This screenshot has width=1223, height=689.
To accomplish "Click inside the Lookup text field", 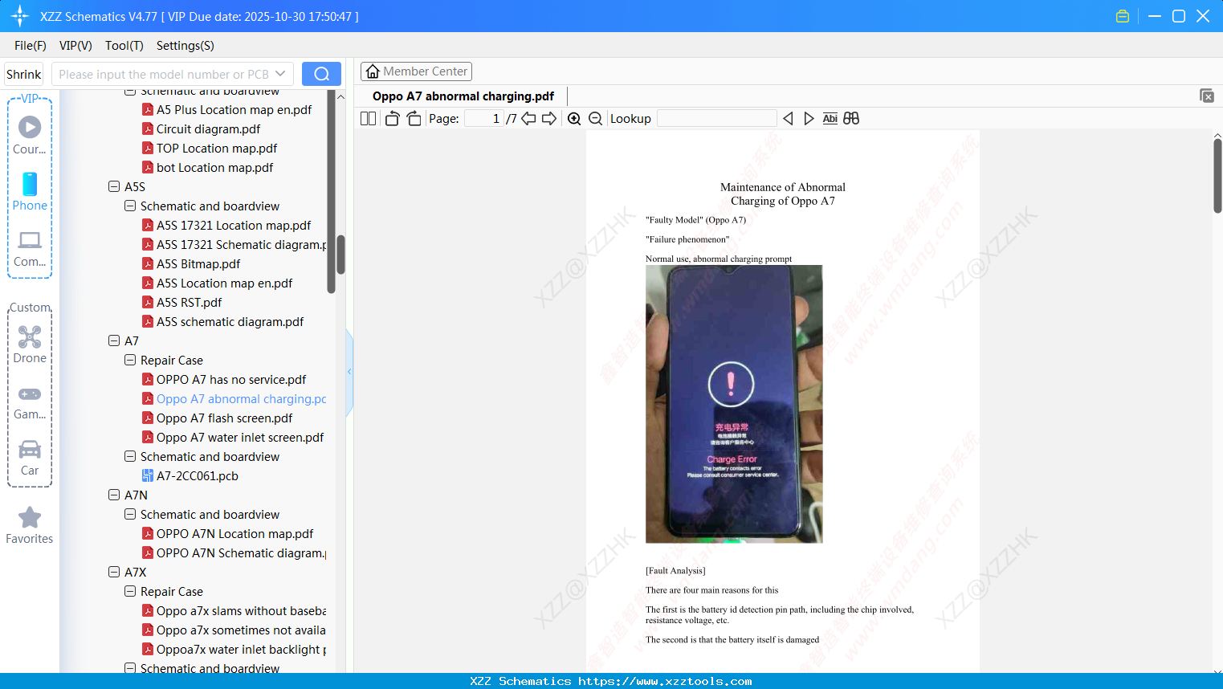I will tap(717, 118).
